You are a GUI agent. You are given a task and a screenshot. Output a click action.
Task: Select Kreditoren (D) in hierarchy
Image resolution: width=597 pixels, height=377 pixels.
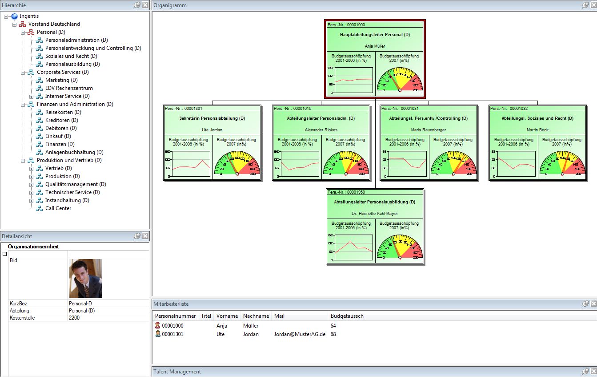point(62,120)
